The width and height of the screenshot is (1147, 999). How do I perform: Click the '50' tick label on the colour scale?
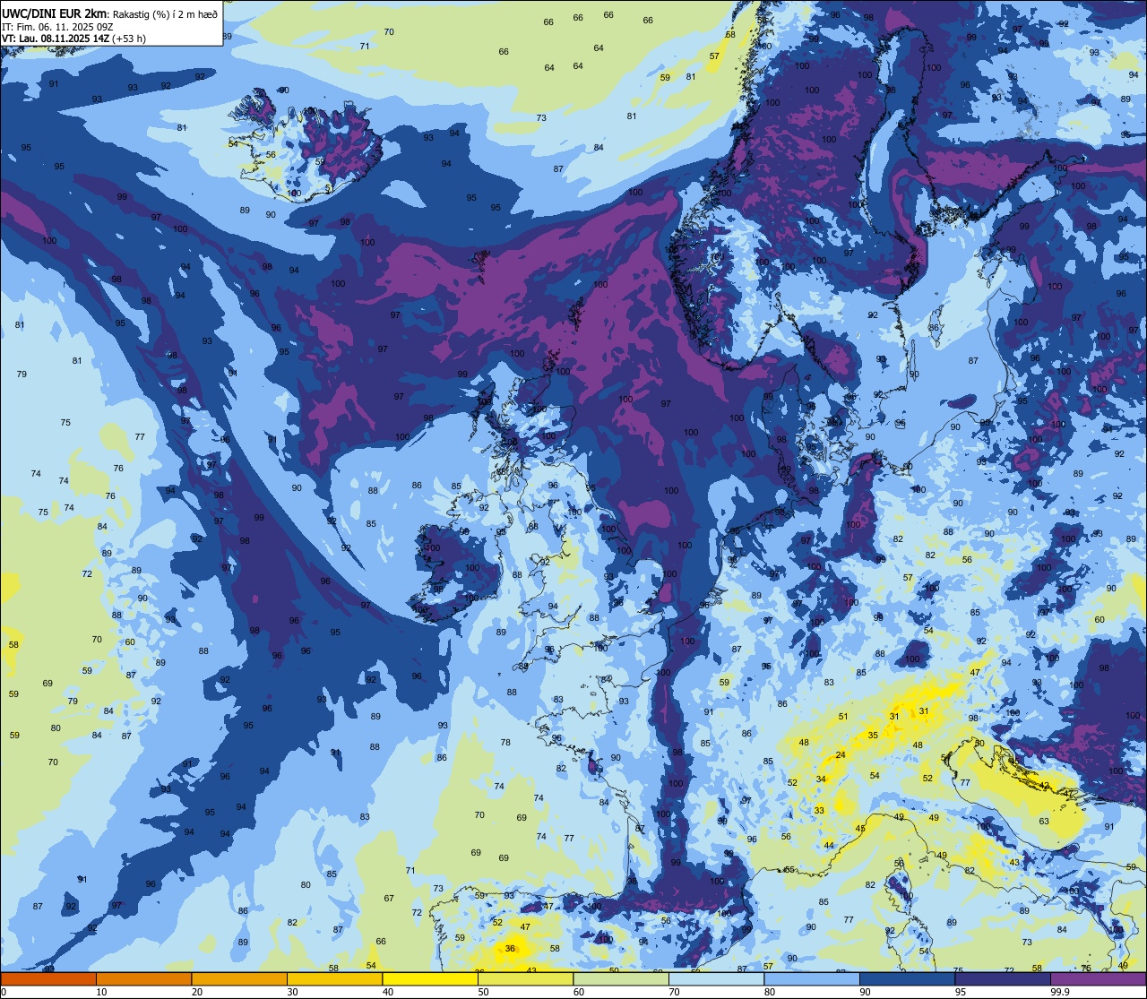click(x=483, y=992)
